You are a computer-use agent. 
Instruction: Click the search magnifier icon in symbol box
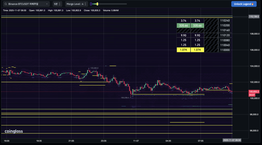6,4
